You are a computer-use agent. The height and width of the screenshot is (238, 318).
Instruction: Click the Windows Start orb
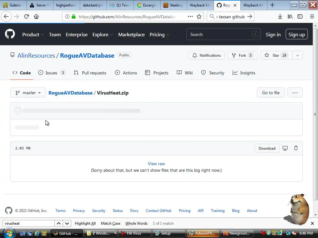coord(9,233)
